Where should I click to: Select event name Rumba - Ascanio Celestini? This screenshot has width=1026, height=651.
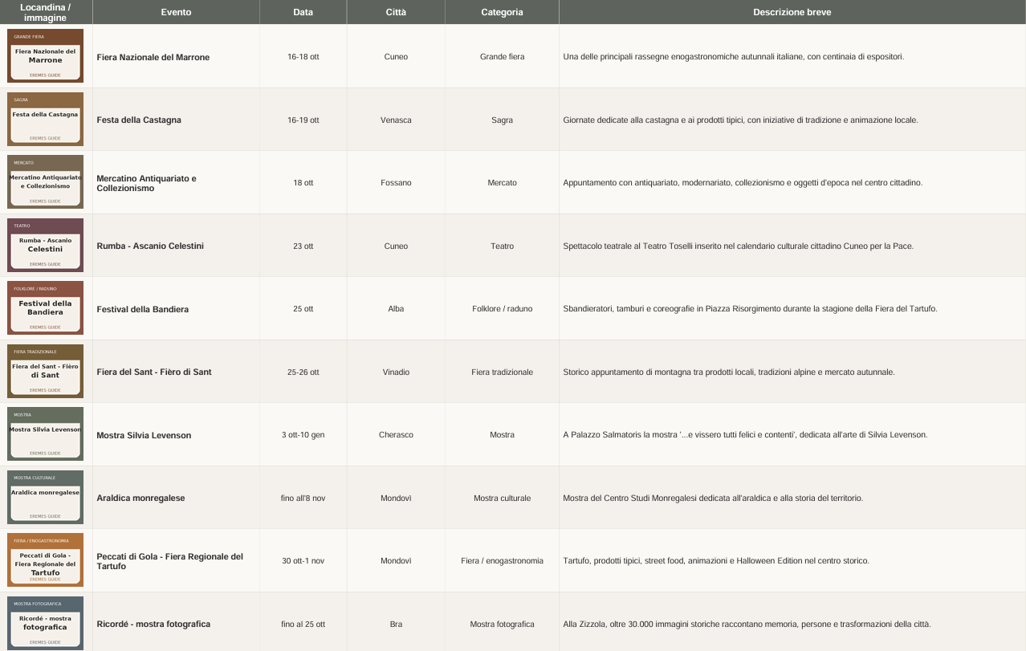pos(150,246)
